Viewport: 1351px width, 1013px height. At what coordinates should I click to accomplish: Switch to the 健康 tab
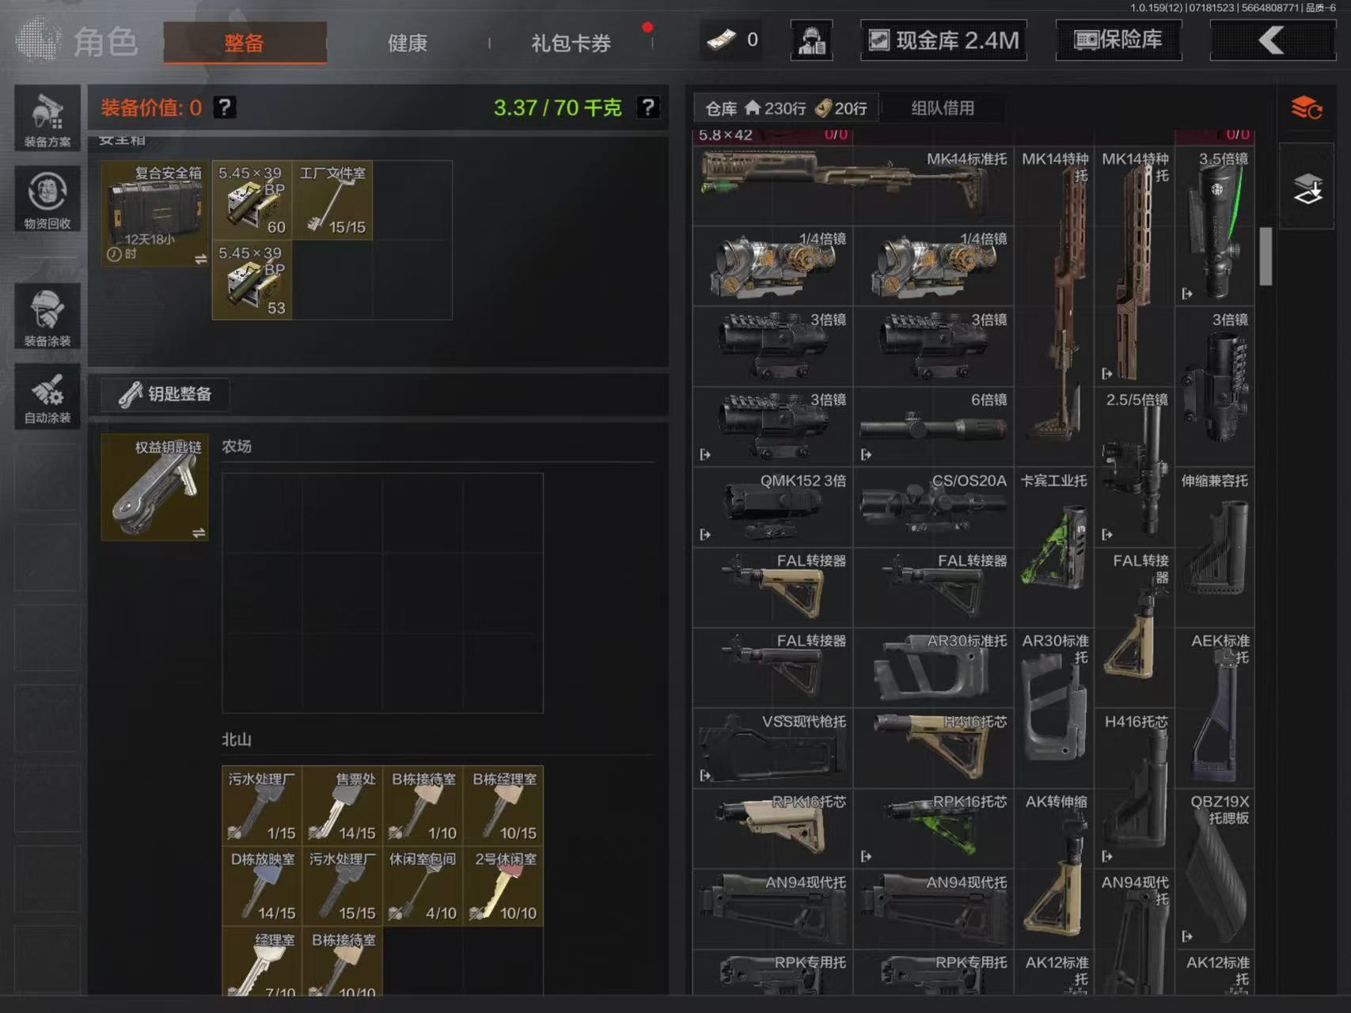pos(408,43)
